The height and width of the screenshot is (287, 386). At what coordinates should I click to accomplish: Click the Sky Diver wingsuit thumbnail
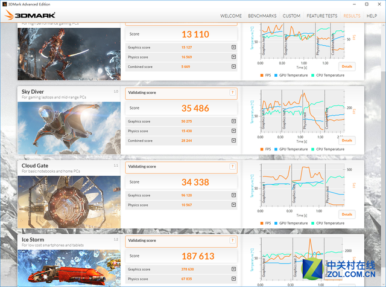(69, 128)
